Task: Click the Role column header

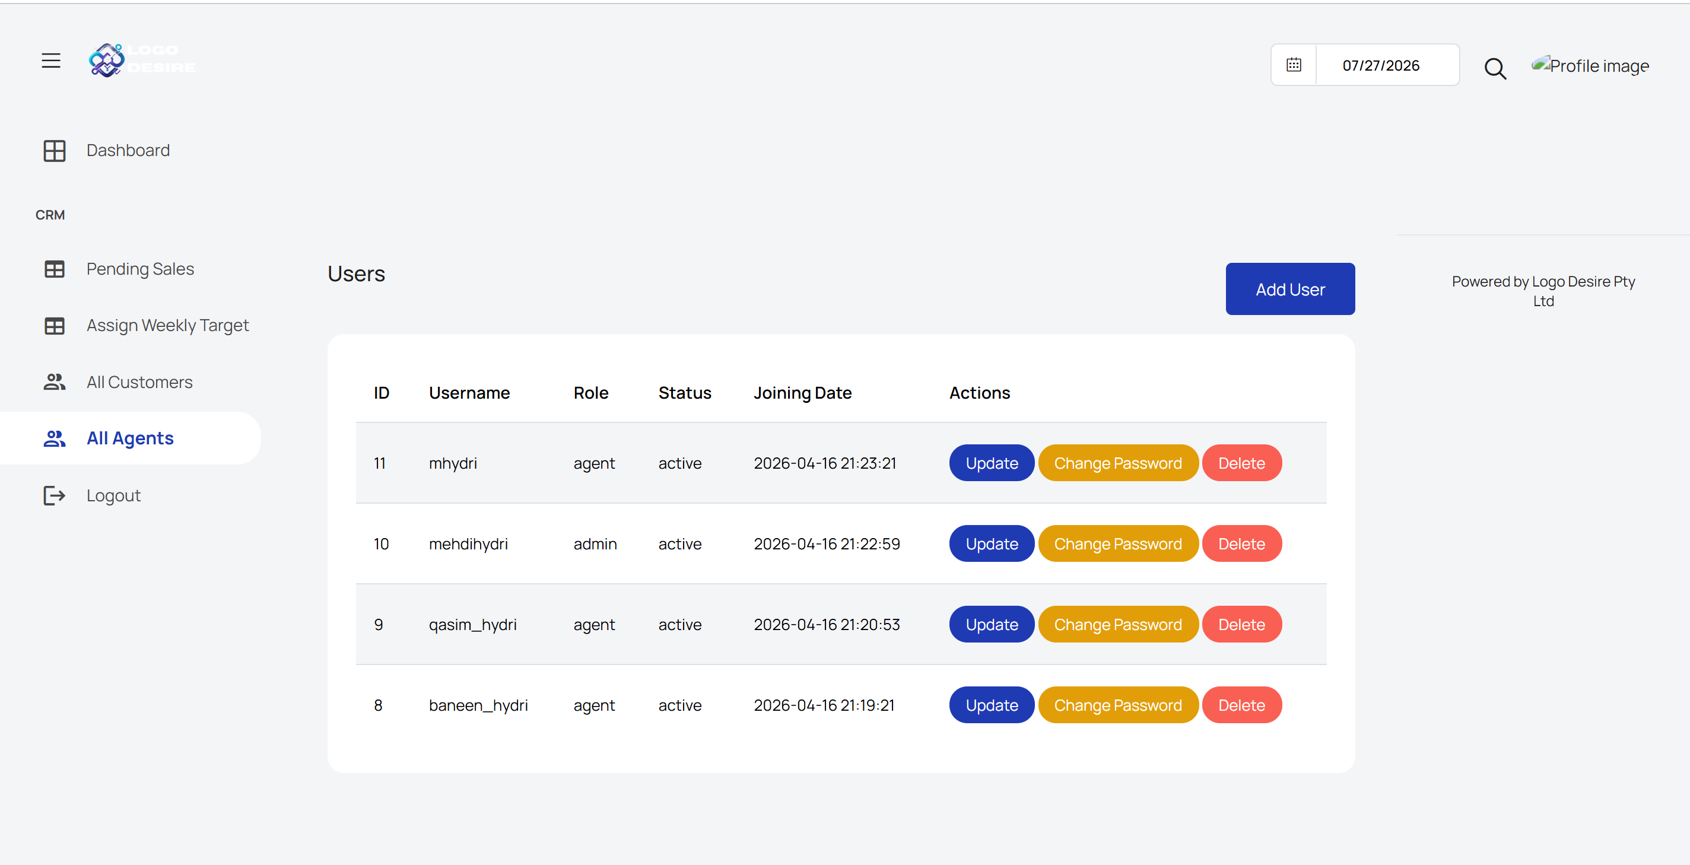Action: [x=590, y=393]
